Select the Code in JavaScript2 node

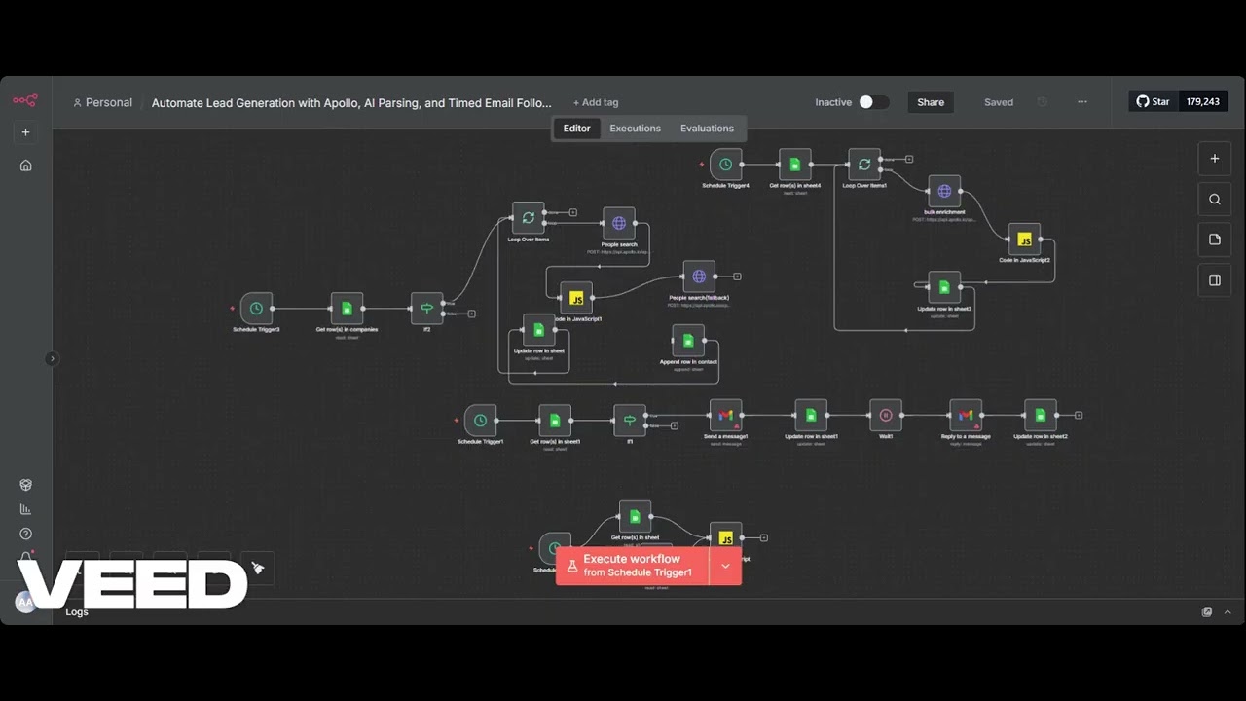pos(1024,240)
